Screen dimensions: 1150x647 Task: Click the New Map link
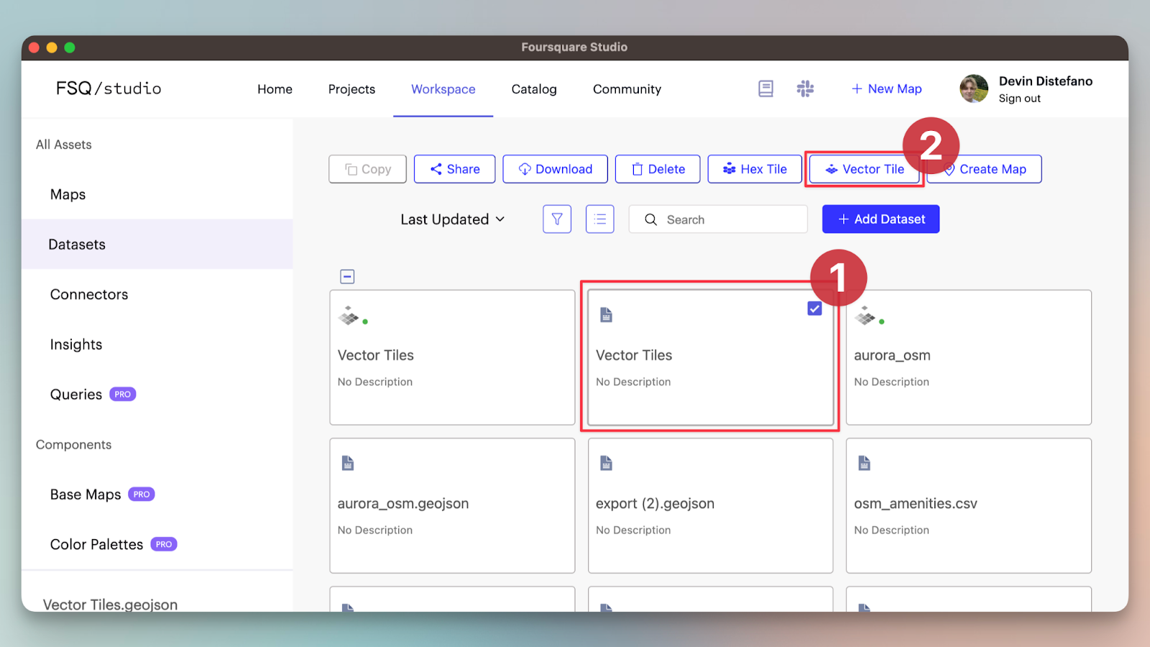[x=886, y=88]
